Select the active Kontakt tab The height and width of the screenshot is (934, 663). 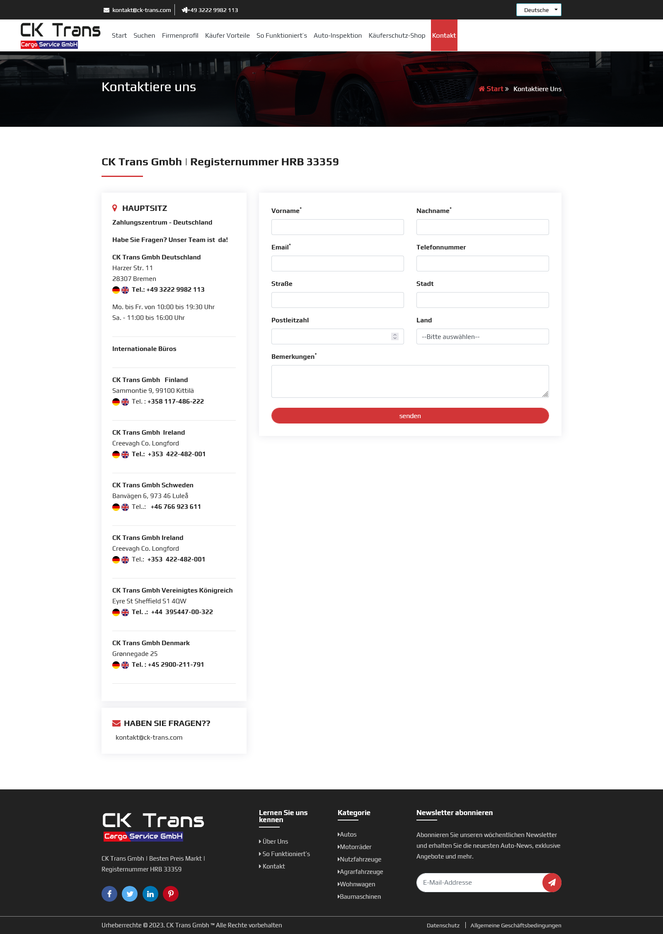point(444,35)
